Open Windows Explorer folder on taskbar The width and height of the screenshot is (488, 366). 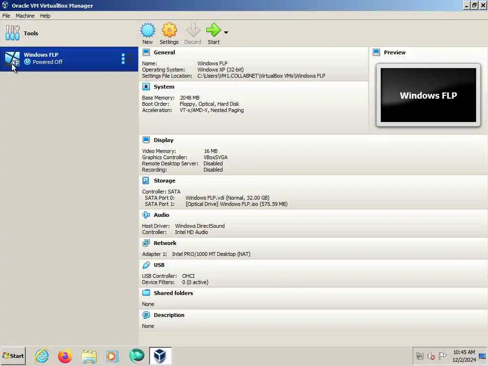coord(89,356)
